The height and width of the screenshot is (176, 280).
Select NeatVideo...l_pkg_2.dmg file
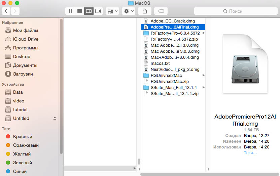173,70
